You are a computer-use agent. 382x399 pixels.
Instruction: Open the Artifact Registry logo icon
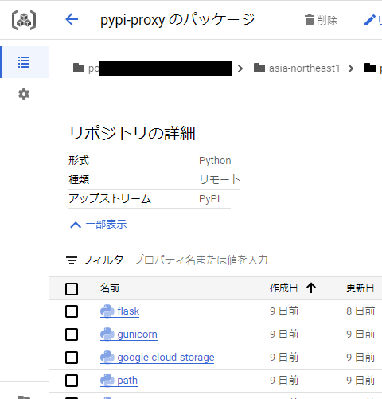[x=24, y=20]
